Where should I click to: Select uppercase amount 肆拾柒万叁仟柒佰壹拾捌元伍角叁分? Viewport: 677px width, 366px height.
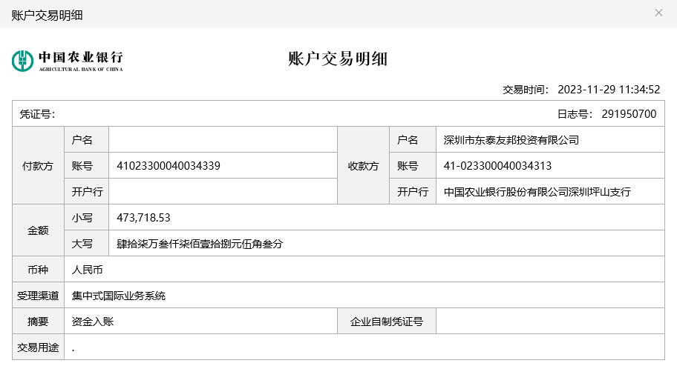[200, 244]
